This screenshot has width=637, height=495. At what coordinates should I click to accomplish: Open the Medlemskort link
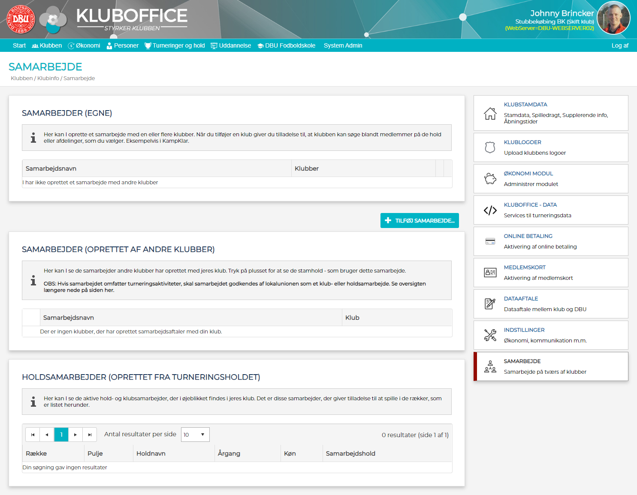pos(525,267)
